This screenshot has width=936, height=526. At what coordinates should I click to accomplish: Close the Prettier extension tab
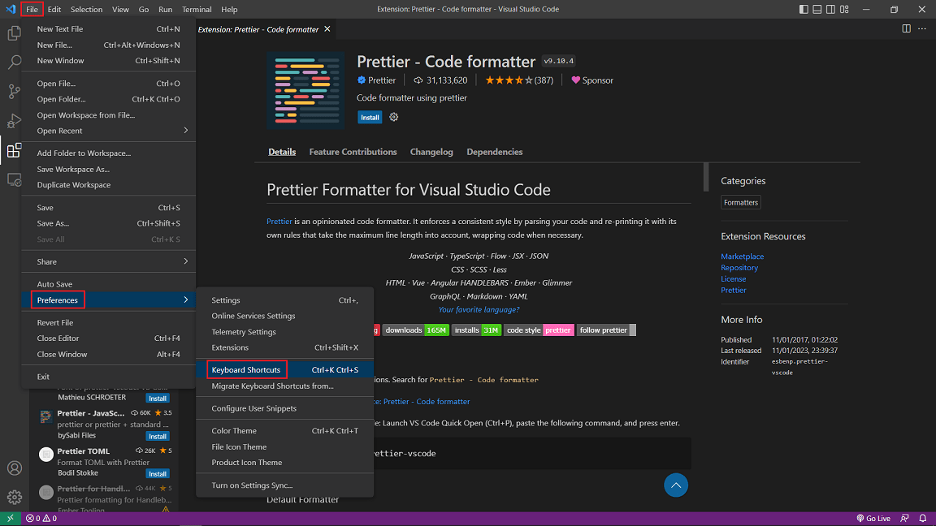(x=327, y=28)
